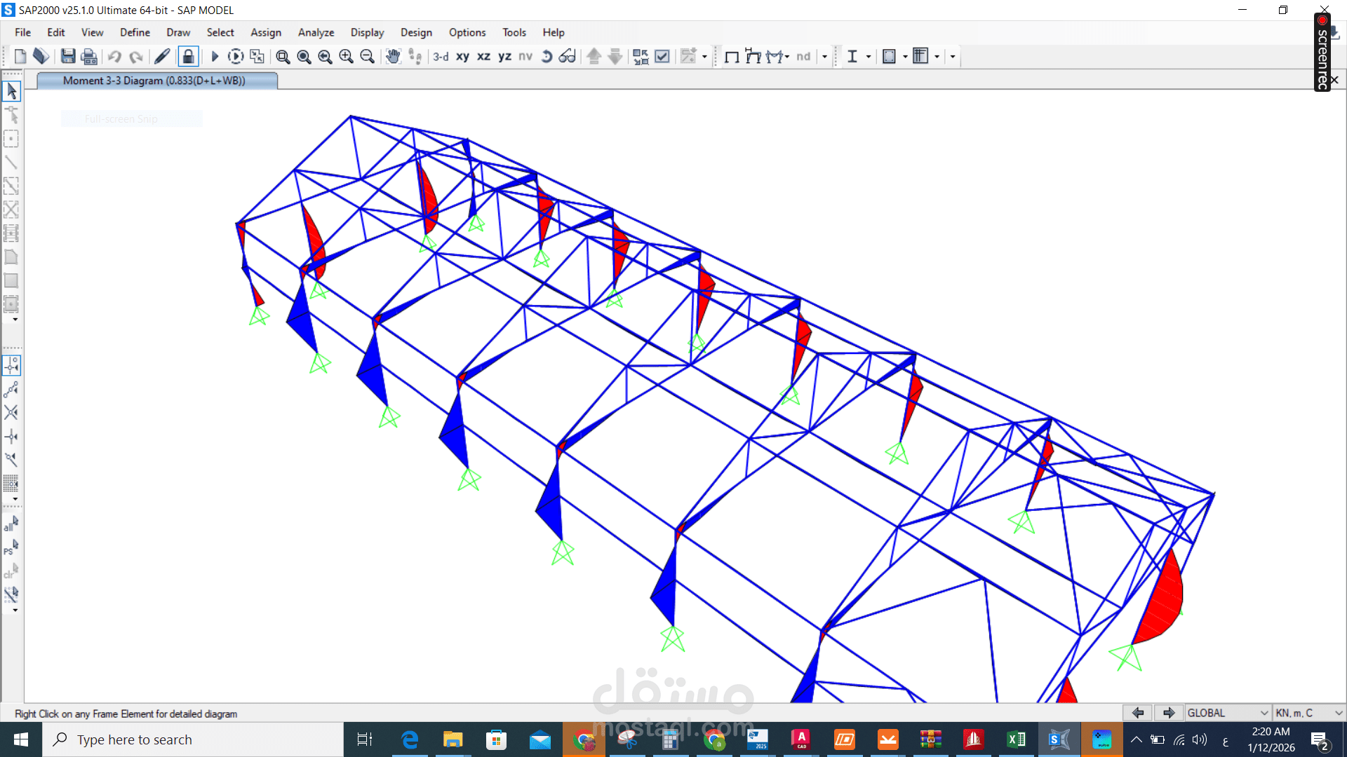Click the Run Analysis play icon

[215, 57]
